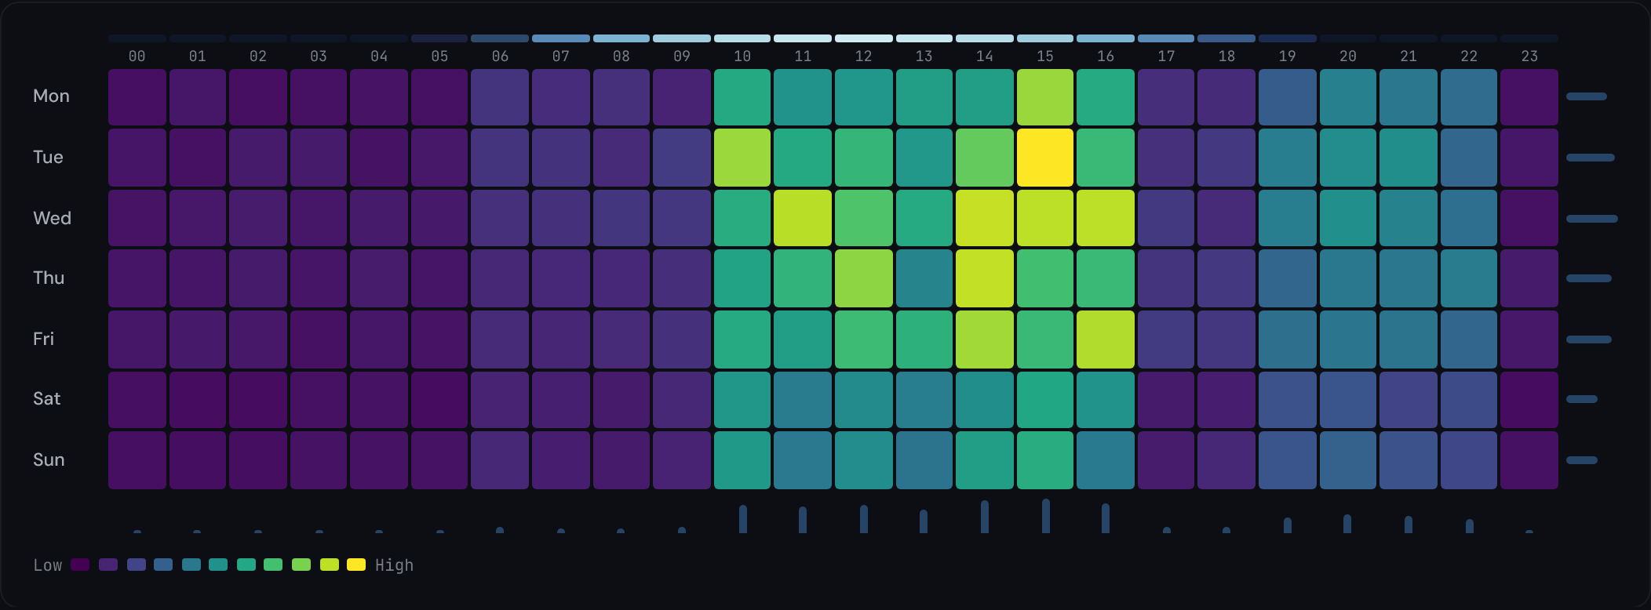Click the Sat row total bar on the right

[x=1582, y=399]
